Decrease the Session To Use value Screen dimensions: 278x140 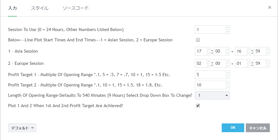(228, 31)
